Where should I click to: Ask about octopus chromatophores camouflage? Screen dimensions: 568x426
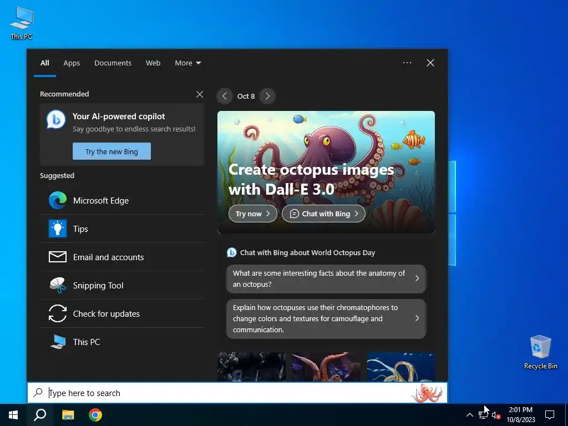(x=326, y=319)
